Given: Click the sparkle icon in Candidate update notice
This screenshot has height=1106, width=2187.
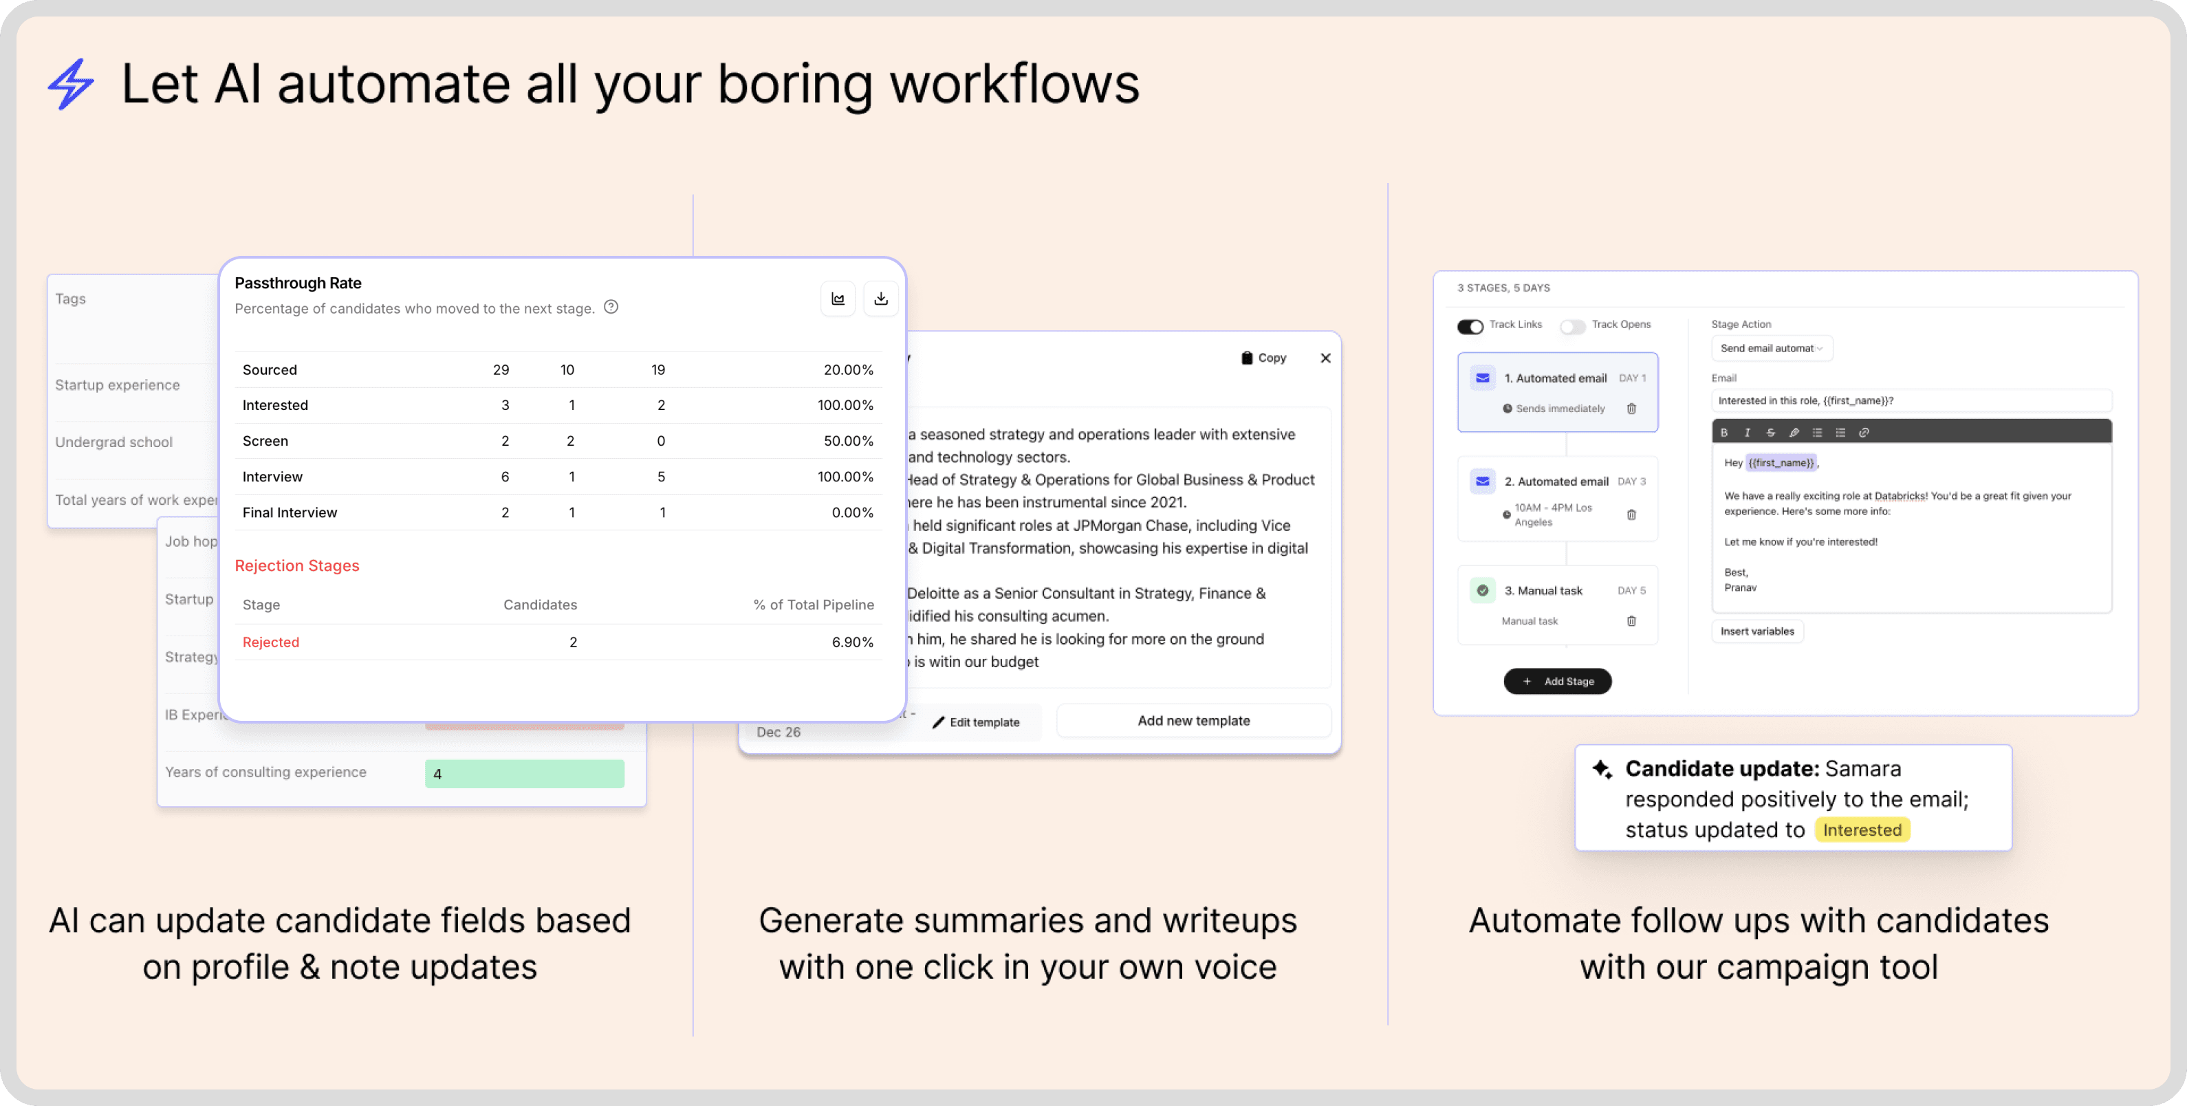Looking at the screenshot, I should (x=1601, y=769).
